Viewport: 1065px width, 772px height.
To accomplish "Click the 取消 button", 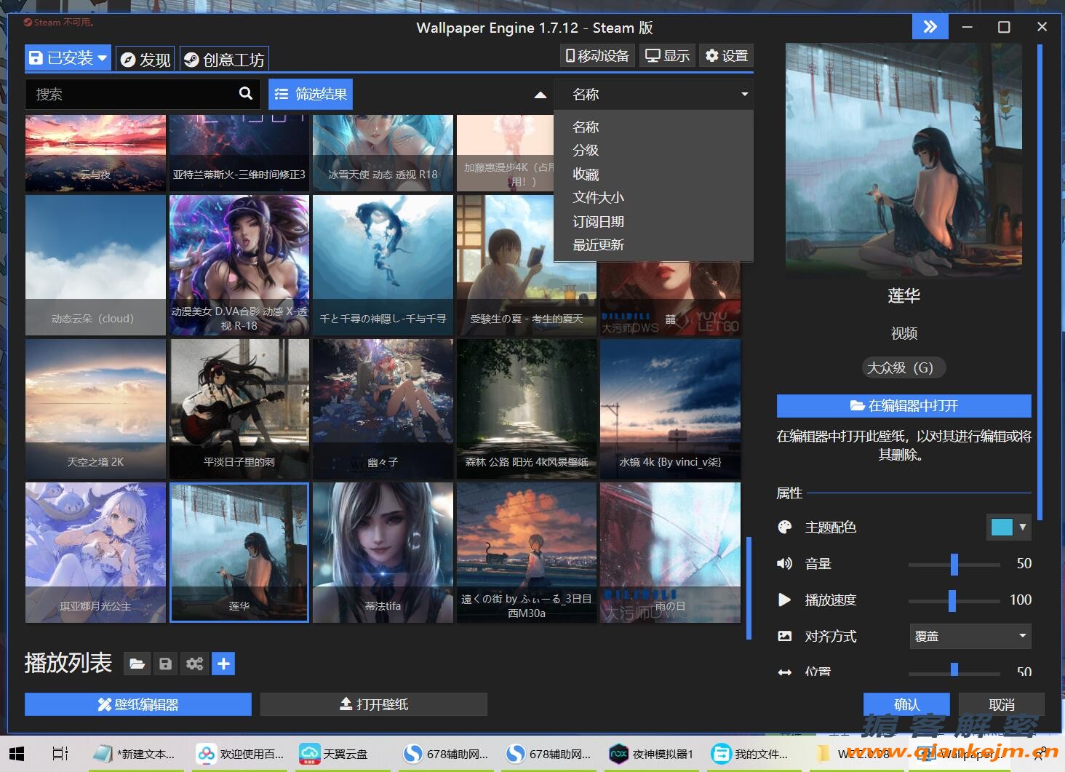I will click(1002, 704).
